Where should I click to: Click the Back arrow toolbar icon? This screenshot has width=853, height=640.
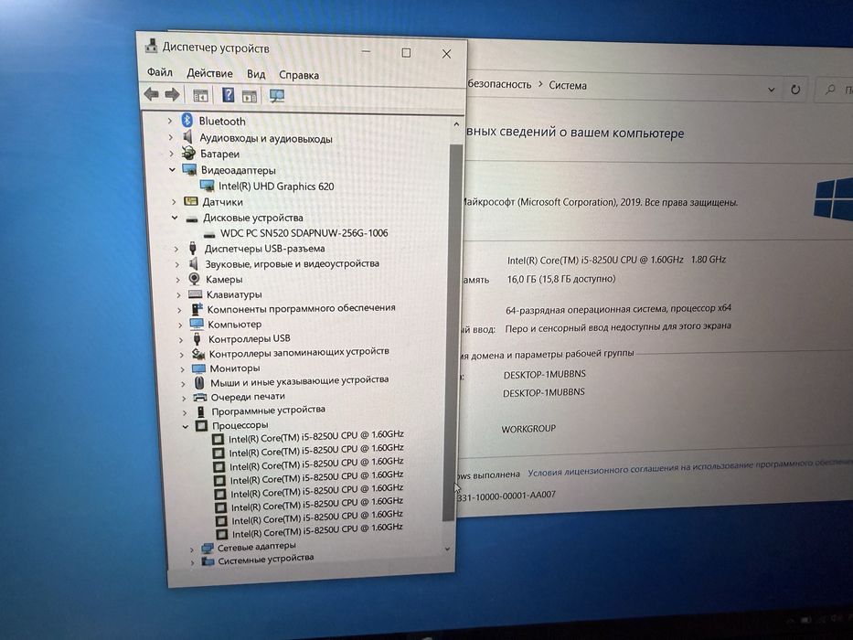[151, 94]
